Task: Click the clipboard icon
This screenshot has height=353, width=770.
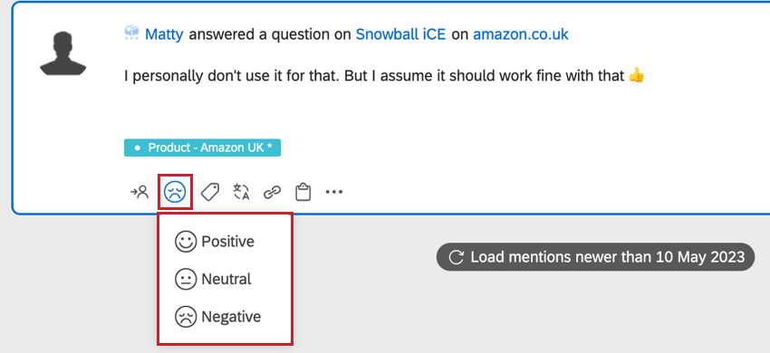Action: 303,192
